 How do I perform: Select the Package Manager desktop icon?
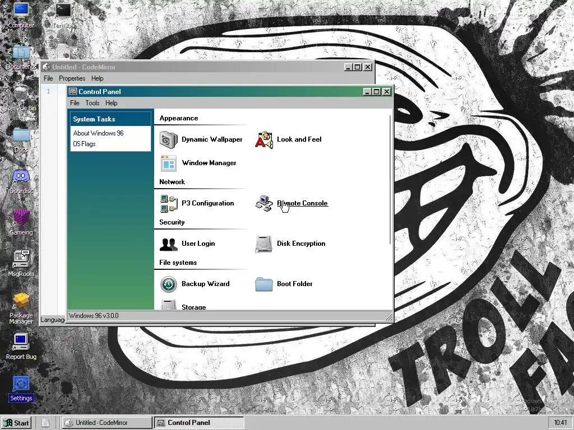(x=21, y=309)
